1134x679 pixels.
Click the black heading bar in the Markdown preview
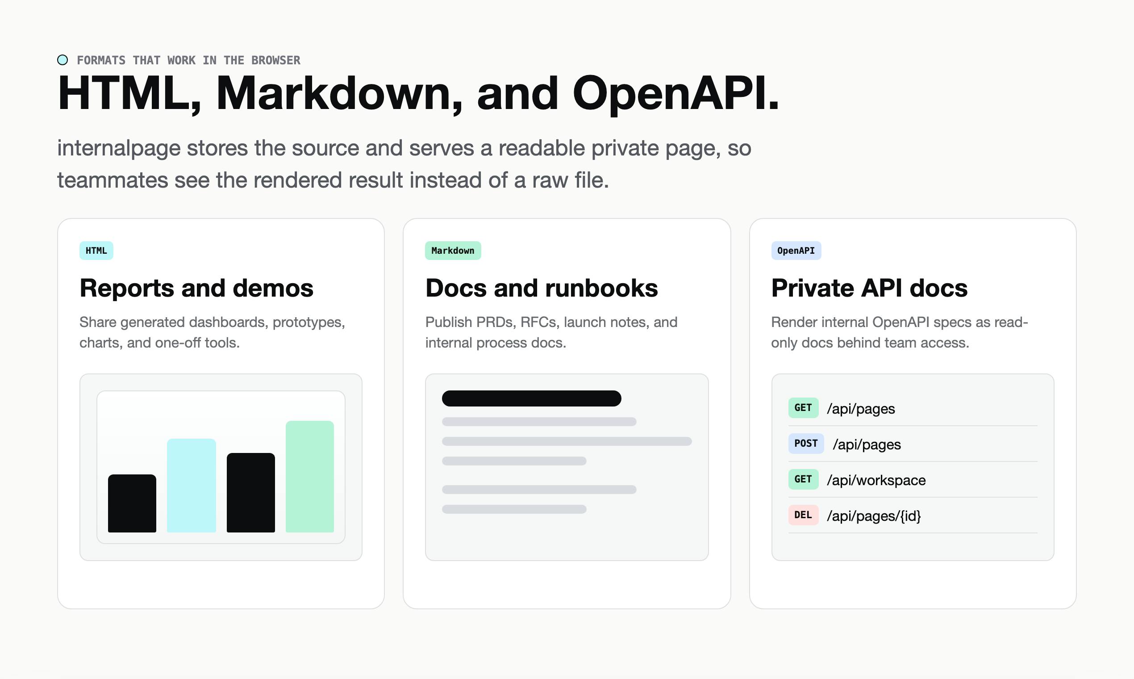click(x=531, y=398)
